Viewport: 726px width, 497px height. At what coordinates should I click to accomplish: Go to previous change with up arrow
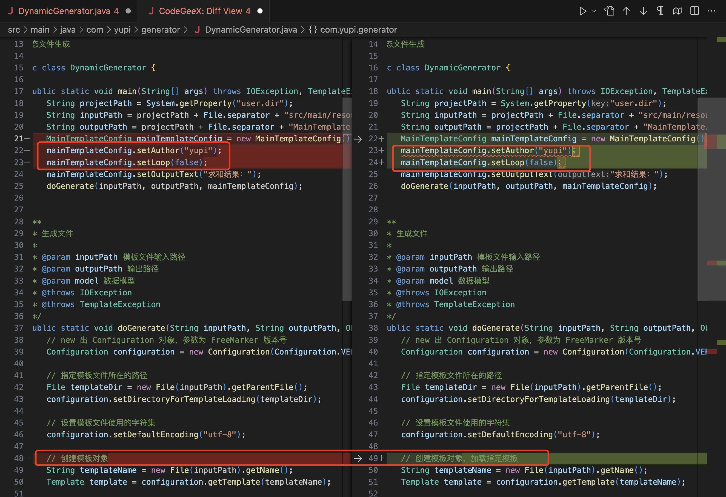[x=626, y=11]
